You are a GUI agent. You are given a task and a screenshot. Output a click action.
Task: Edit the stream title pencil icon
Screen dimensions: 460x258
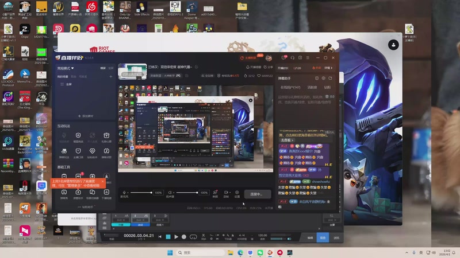point(197,67)
